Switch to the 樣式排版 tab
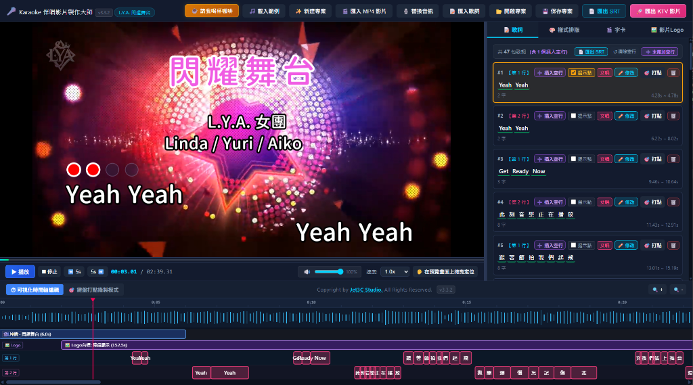This screenshot has width=693, height=385. 564,30
